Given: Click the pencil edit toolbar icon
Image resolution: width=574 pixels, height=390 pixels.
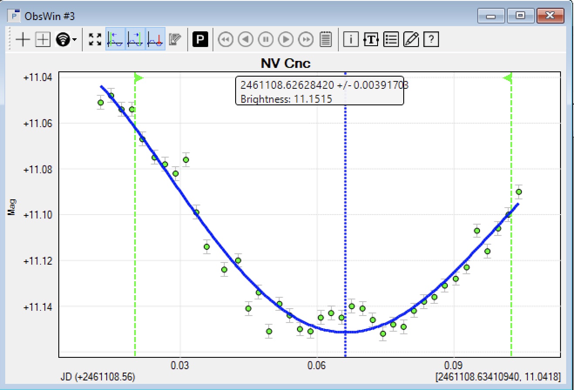Looking at the screenshot, I should click(411, 40).
